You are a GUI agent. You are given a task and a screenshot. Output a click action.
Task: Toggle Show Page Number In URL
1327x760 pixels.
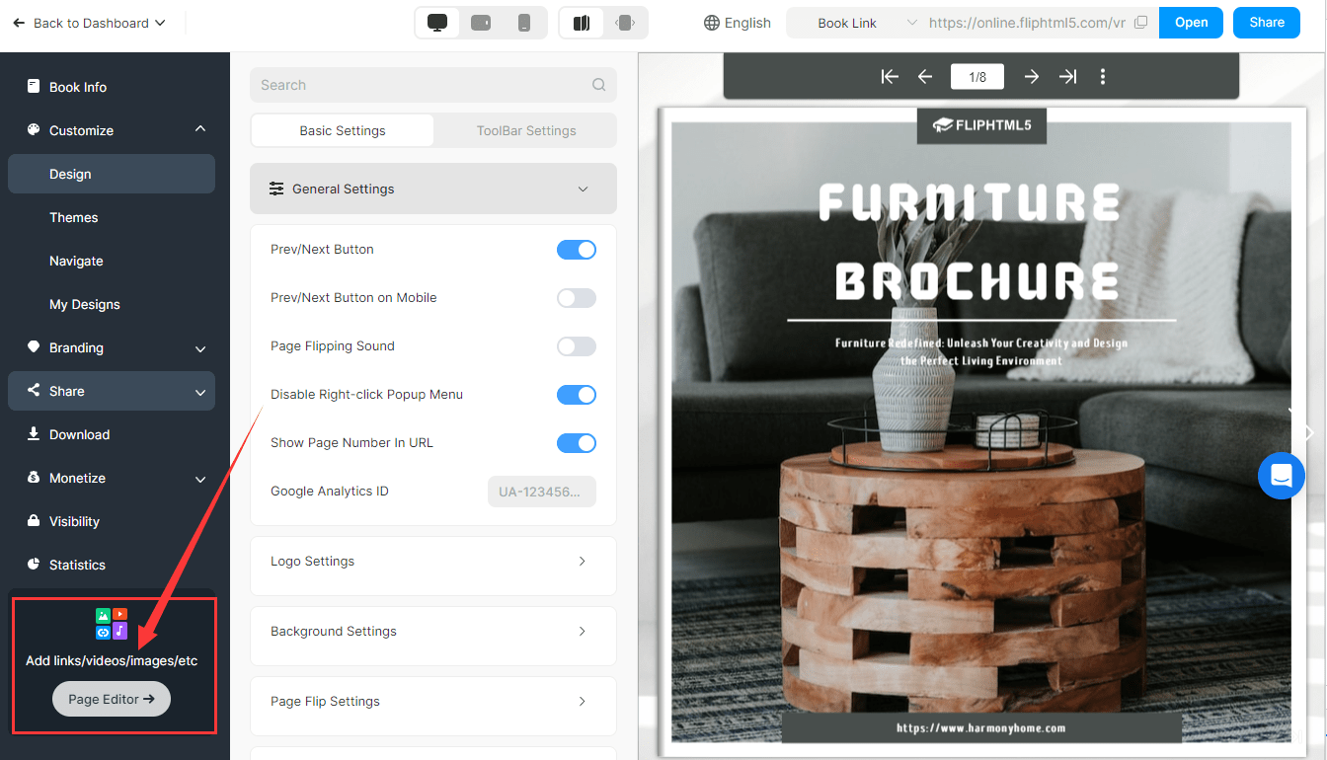pos(577,443)
